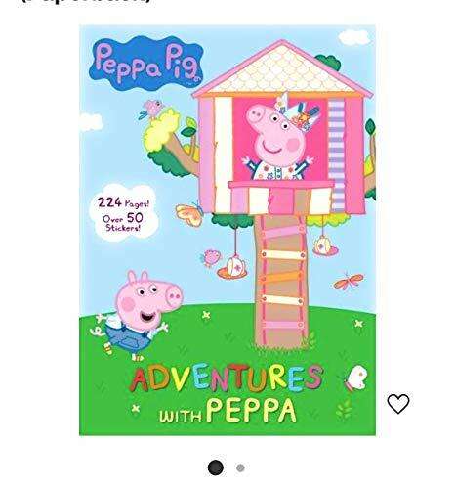
Task: Click the hanging teacup right of ladder
Action: pyautogui.click(x=325, y=245)
